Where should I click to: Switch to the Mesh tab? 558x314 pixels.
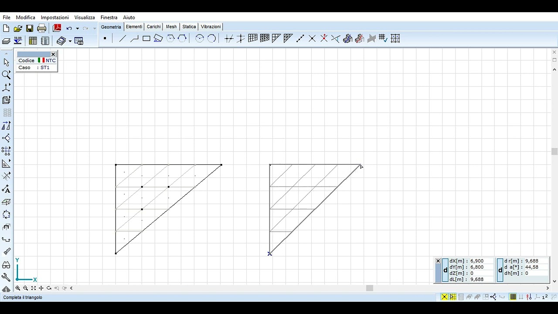[x=171, y=27]
